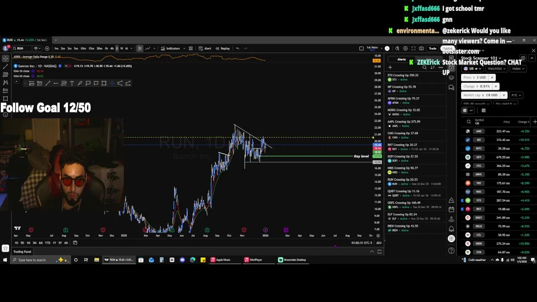Viewport: 537px width, 302px height.
Task: Open the P/E filter dropdown
Action: (x=516, y=95)
